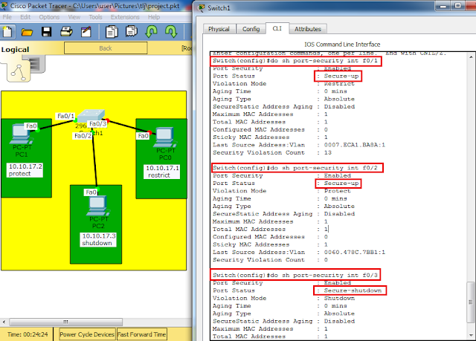
Task: Open the File menu
Action: tap(7, 17)
